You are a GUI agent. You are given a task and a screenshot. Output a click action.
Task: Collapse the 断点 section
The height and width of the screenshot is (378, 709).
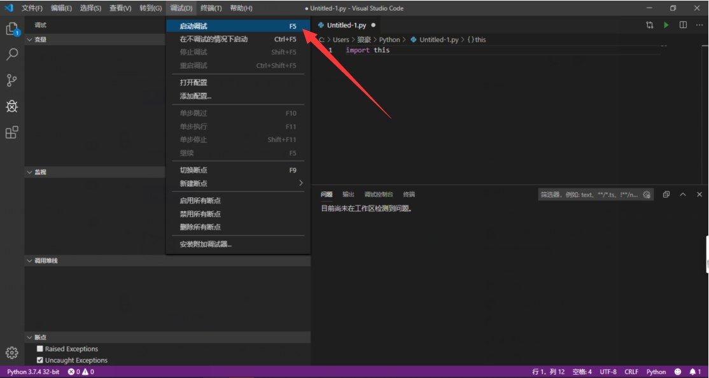pyautogui.click(x=167, y=337)
